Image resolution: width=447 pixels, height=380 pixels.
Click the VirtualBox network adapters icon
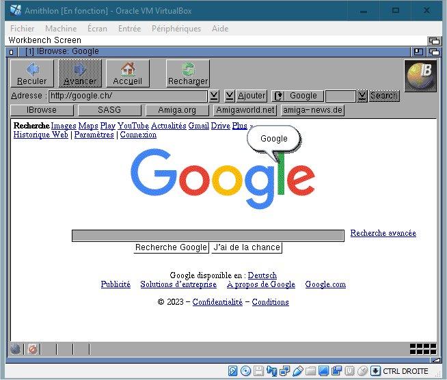284,371
